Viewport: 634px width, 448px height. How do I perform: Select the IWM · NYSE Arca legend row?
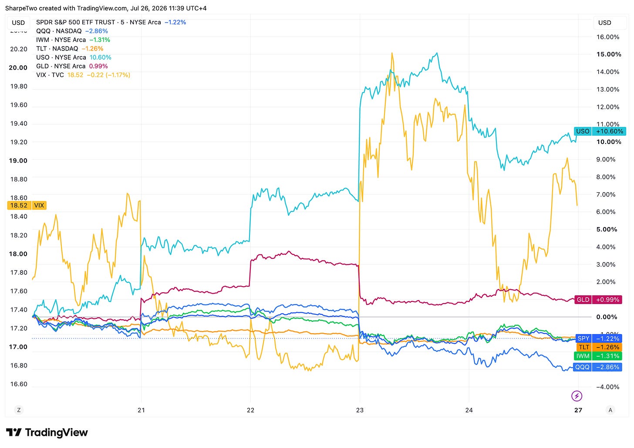pyautogui.click(x=73, y=40)
